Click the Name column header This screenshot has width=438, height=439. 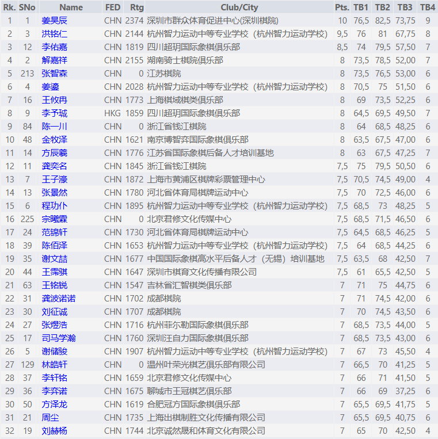coord(71,7)
